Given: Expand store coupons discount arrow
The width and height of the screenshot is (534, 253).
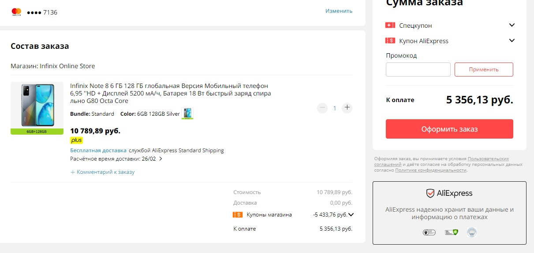Looking at the screenshot, I should pyautogui.click(x=351, y=215).
